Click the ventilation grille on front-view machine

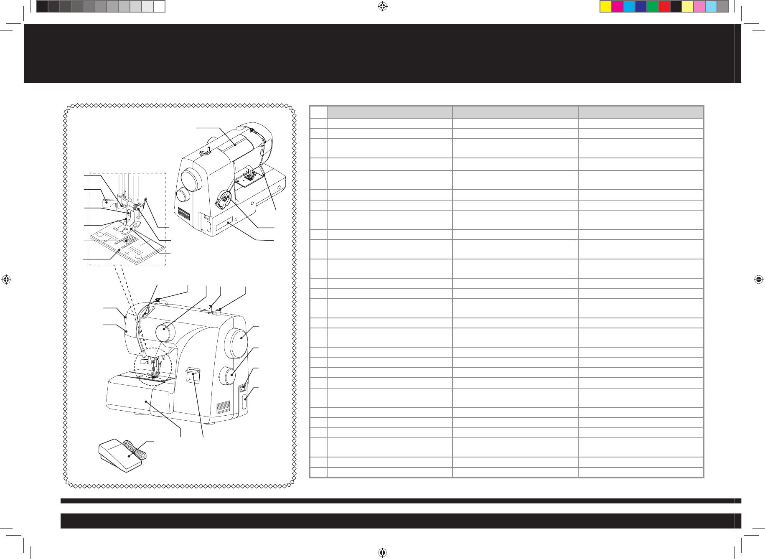(x=223, y=407)
